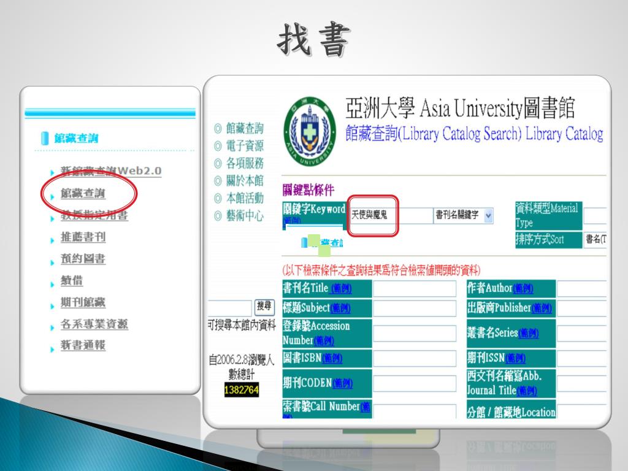
Task: Open 範例 link next to Abb. Journal Title
Action: (x=527, y=391)
